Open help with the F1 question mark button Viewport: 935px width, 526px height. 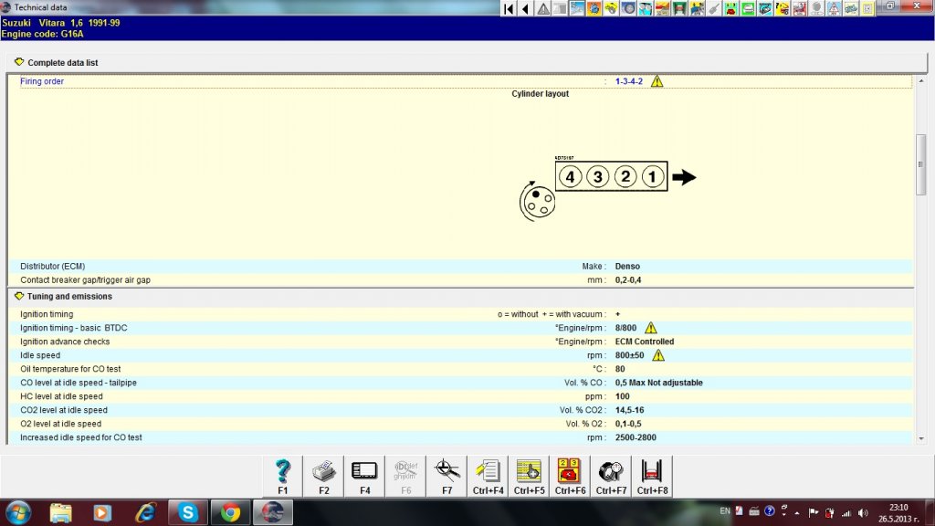point(283,477)
